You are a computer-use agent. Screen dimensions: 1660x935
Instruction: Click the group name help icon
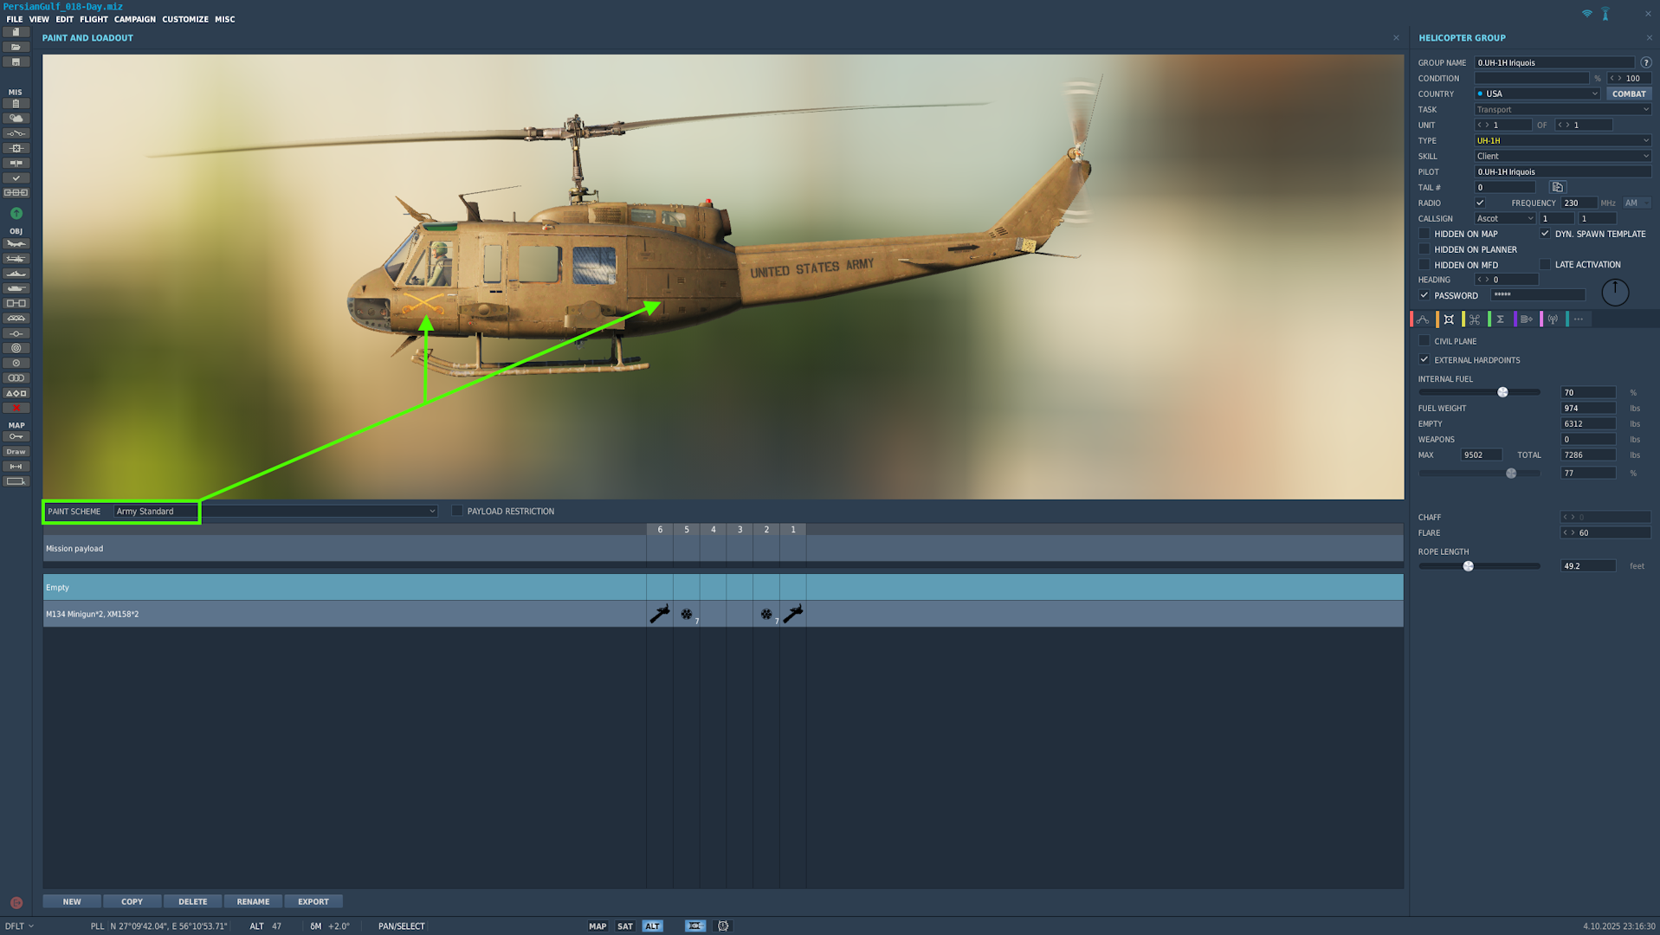tap(1645, 62)
